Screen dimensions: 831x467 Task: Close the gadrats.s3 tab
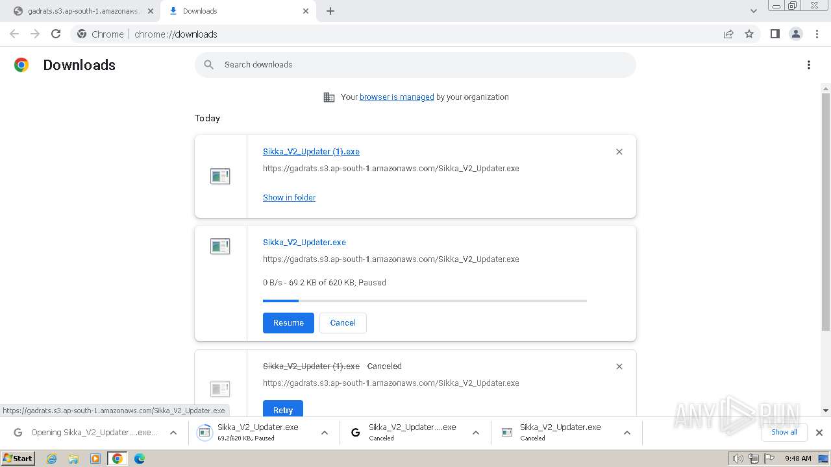point(151,11)
